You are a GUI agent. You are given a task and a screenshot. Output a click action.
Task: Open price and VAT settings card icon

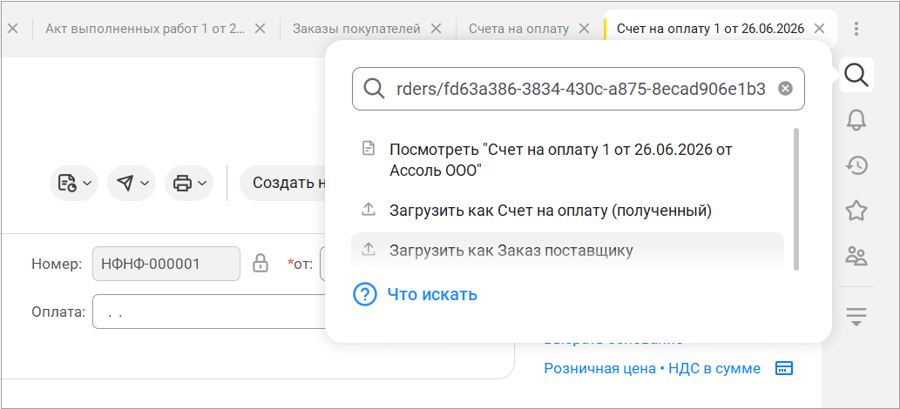784,368
